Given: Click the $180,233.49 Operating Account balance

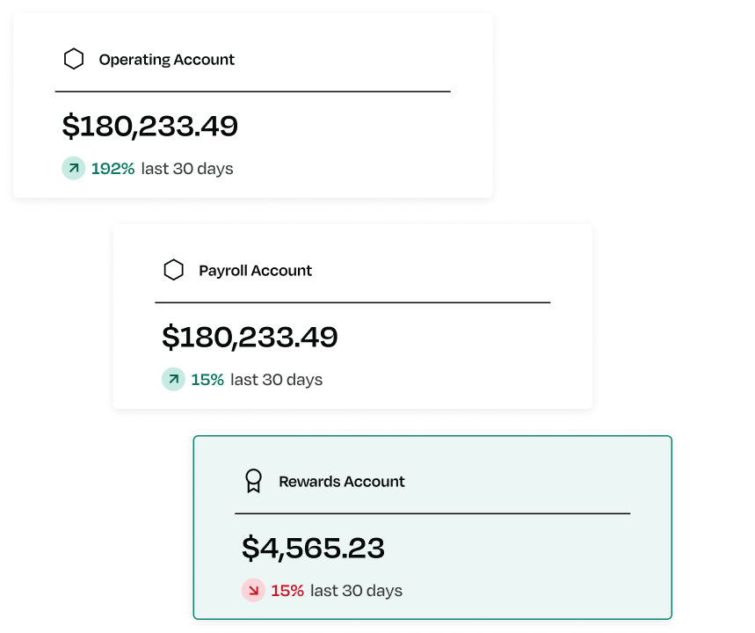Looking at the screenshot, I should (148, 126).
